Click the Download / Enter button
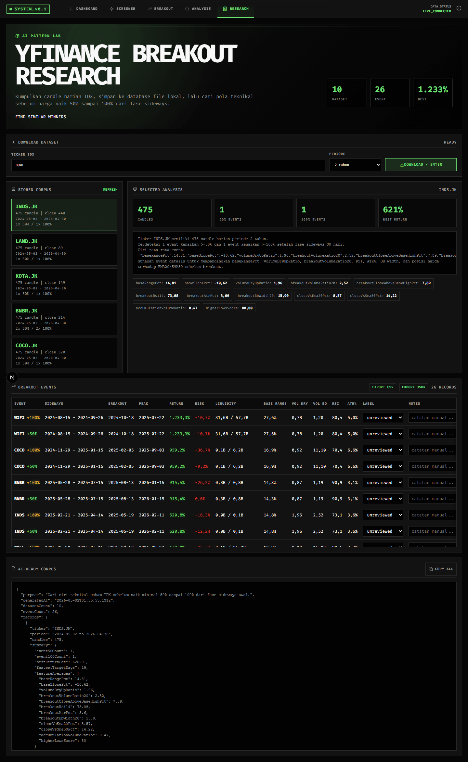The image size is (468, 762). pos(421,165)
